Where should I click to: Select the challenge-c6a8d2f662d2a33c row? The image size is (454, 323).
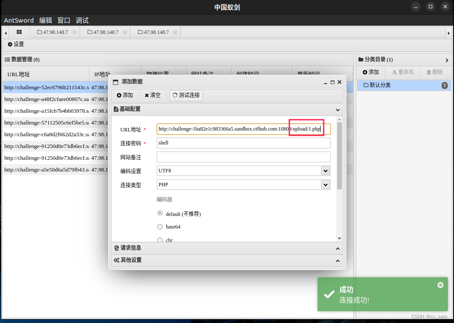pyautogui.click(x=55, y=135)
